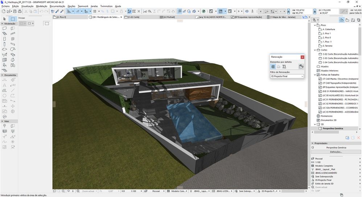Viewport: 362px width, 197px height.
Task: Toggle Existing elements status in Renovação
Action: tap(273, 67)
